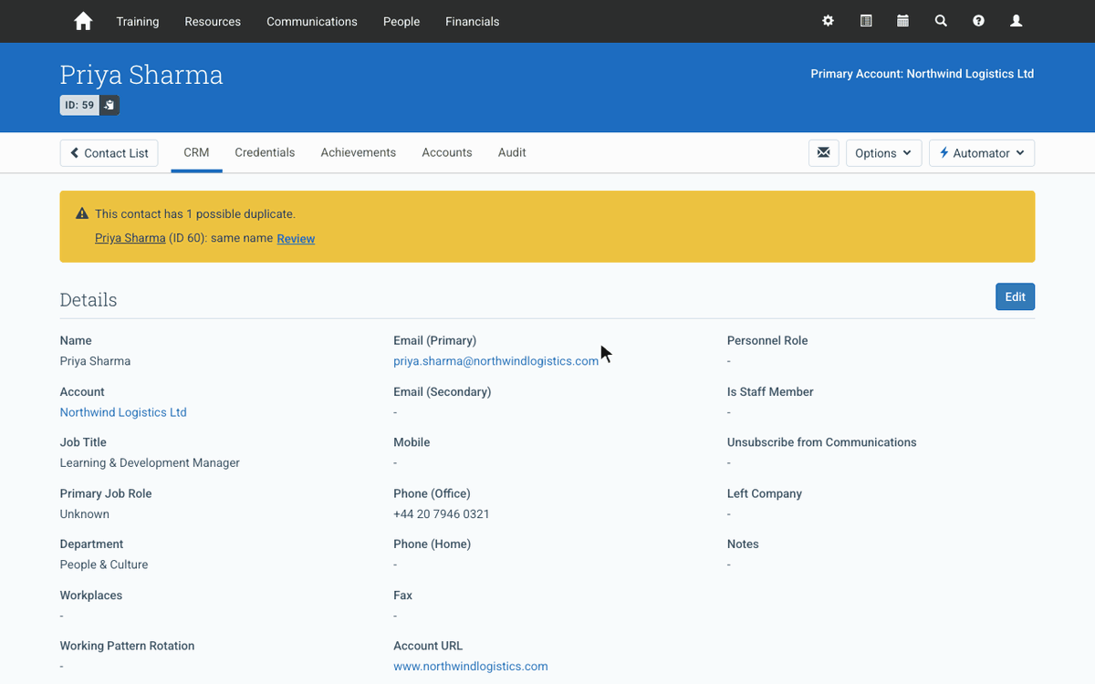1095x684 pixels.
Task: Click the Workplaces label
Action: point(91,596)
